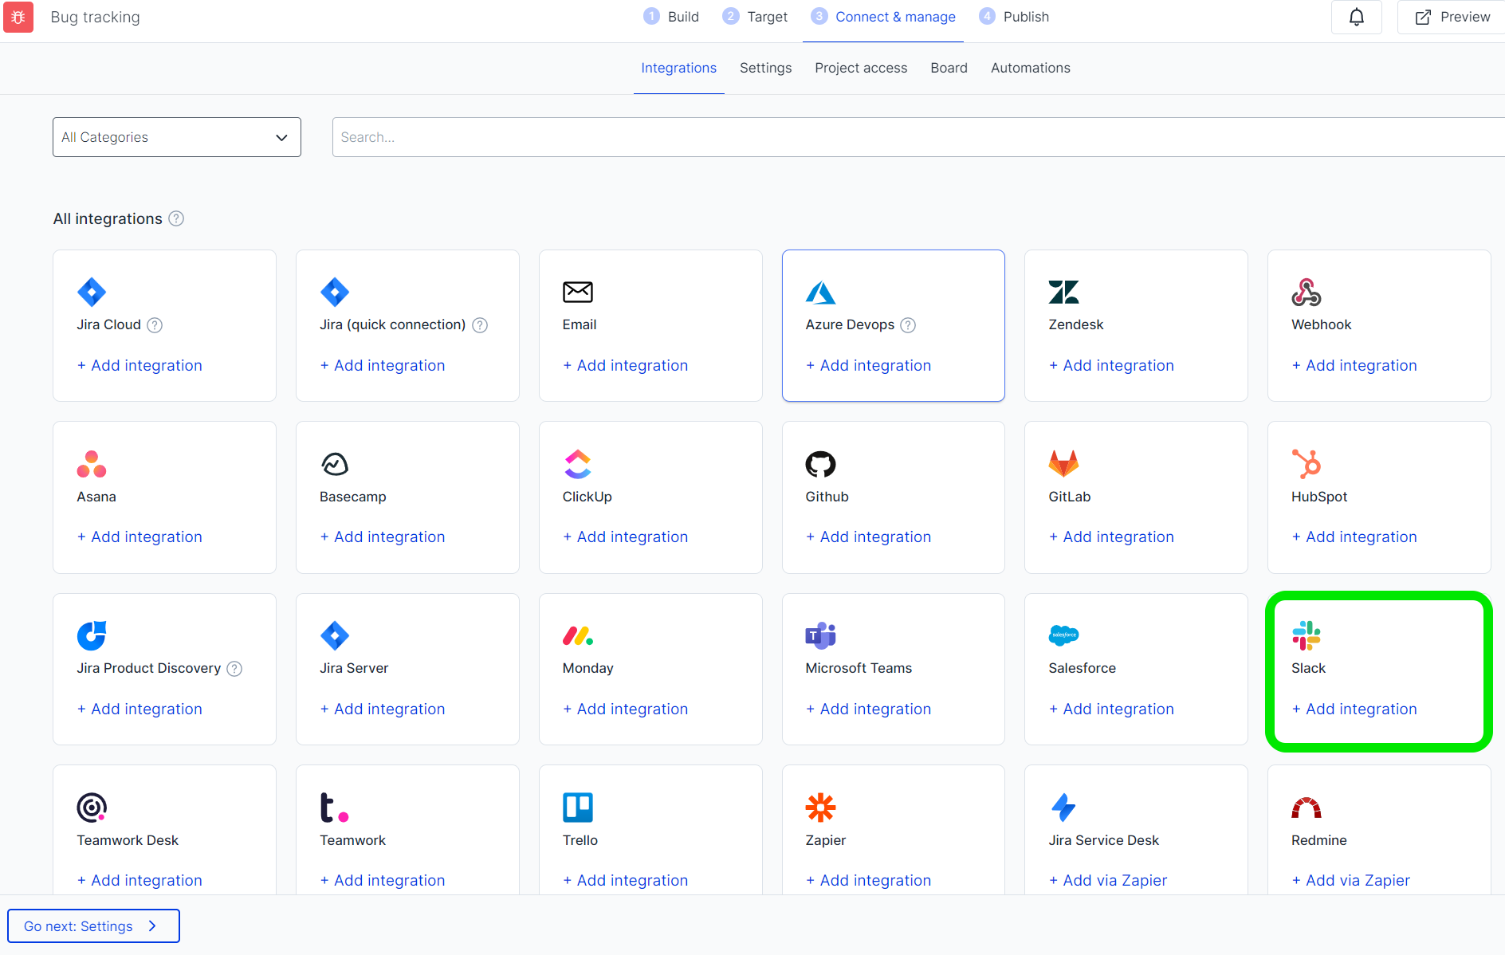Image resolution: width=1505 pixels, height=955 pixels.
Task: Add Redmine via Zapier
Action: pos(1351,880)
